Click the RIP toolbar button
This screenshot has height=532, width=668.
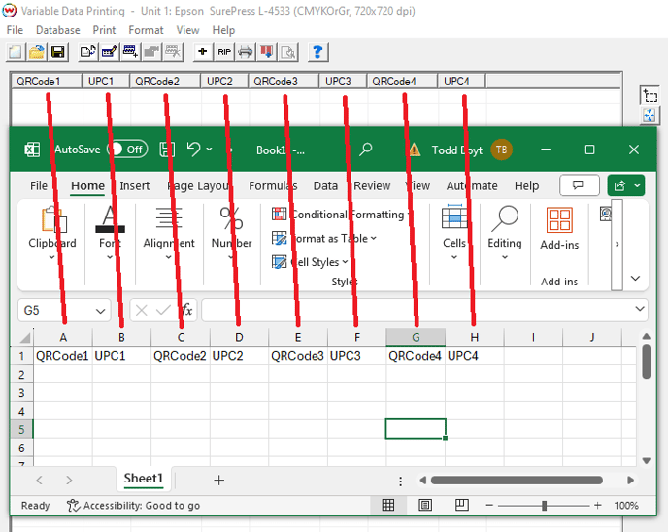[224, 52]
